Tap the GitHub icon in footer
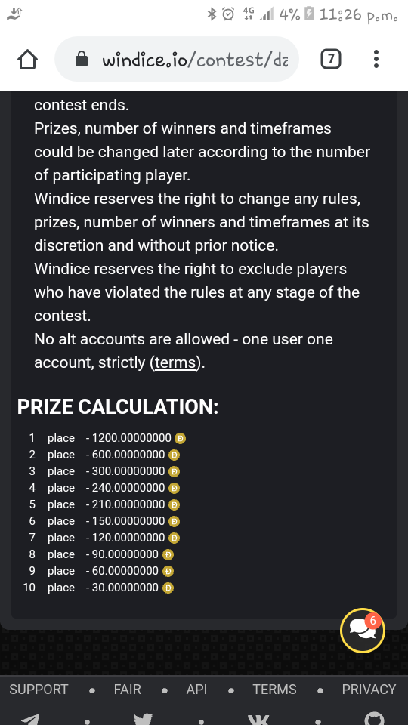Screen dimensions: 408x725 [374, 718]
